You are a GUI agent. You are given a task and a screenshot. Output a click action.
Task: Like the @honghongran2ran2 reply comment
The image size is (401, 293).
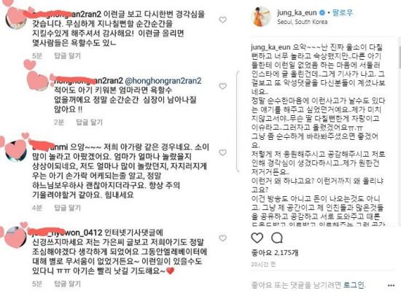click(223, 86)
